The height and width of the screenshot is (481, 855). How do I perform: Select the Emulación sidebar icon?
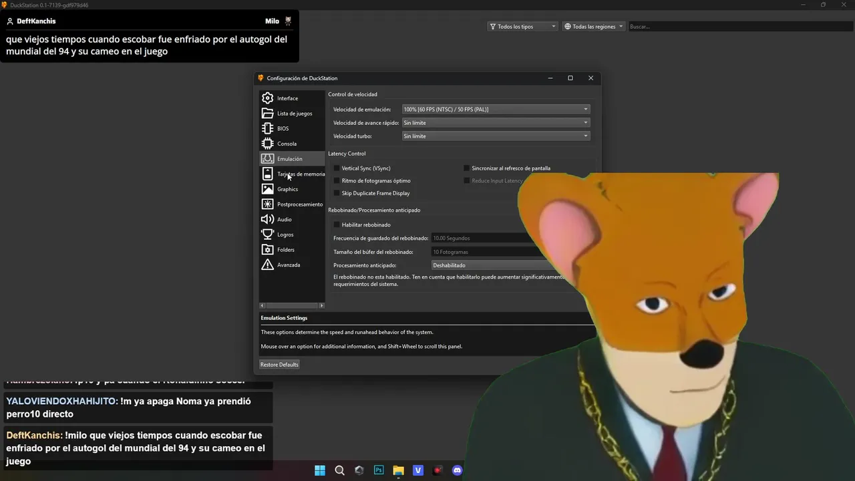click(267, 159)
